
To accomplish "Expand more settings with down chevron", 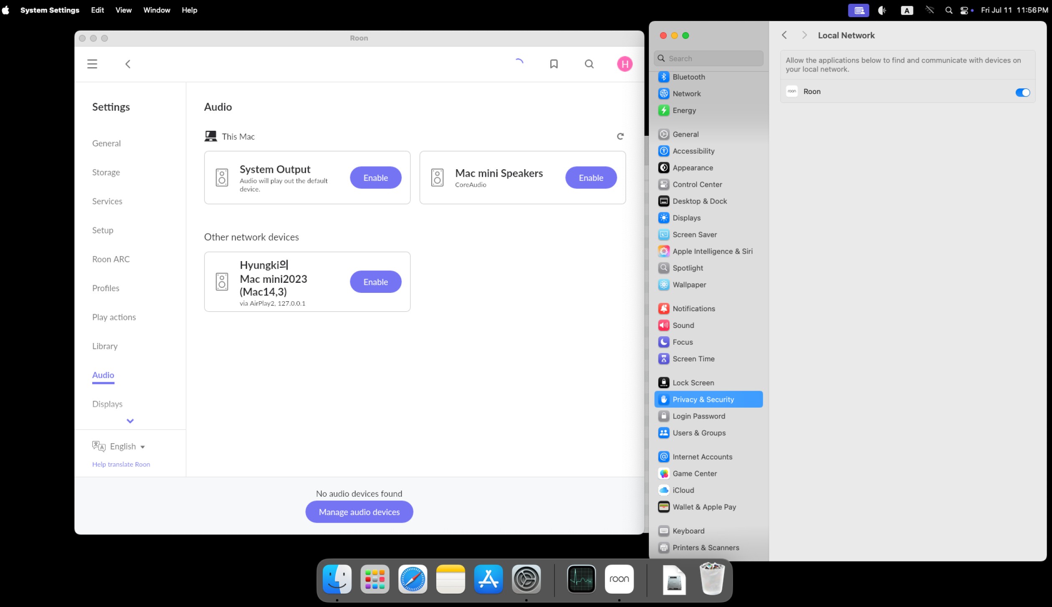I will pyautogui.click(x=130, y=421).
